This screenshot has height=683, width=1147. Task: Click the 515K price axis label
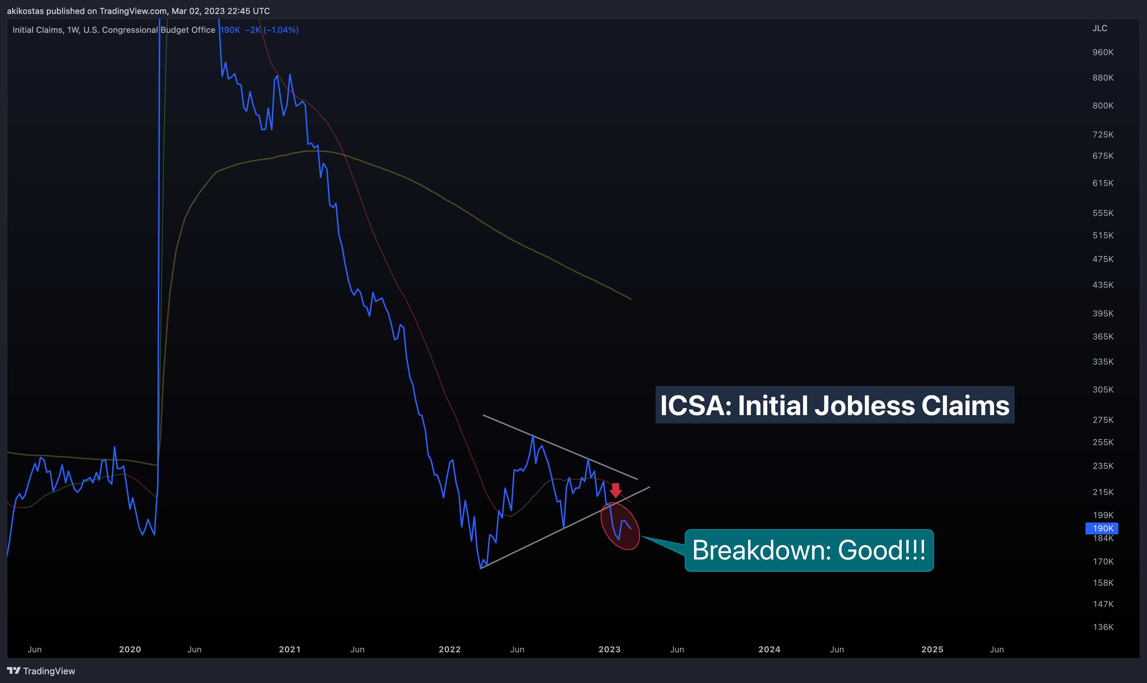pos(1103,236)
